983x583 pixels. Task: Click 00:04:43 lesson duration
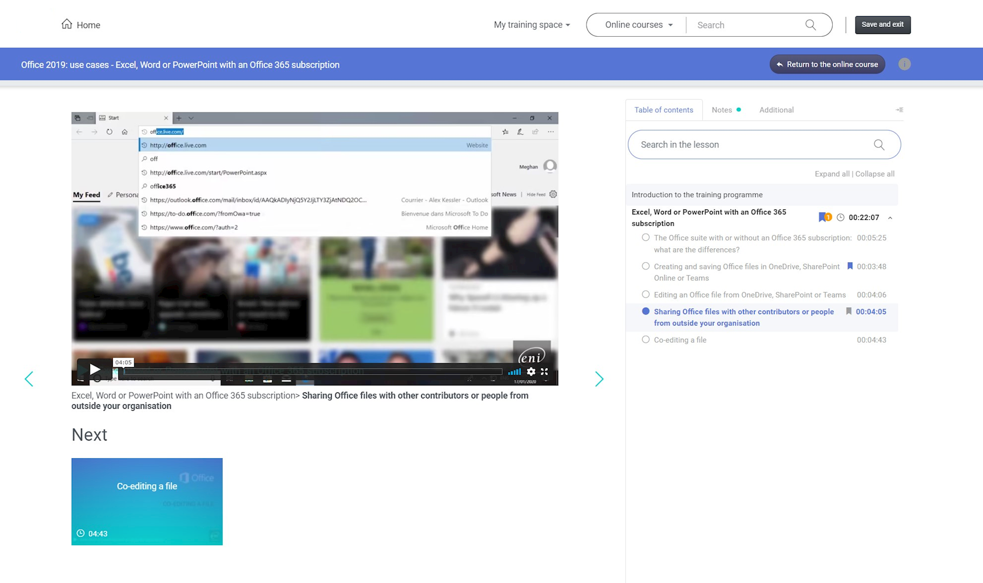tap(871, 340)
